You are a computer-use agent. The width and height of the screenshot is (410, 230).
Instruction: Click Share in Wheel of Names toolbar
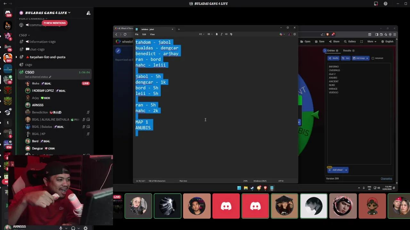[334, 42]
